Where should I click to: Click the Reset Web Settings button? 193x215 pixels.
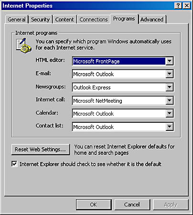click(x=41, y=150)
